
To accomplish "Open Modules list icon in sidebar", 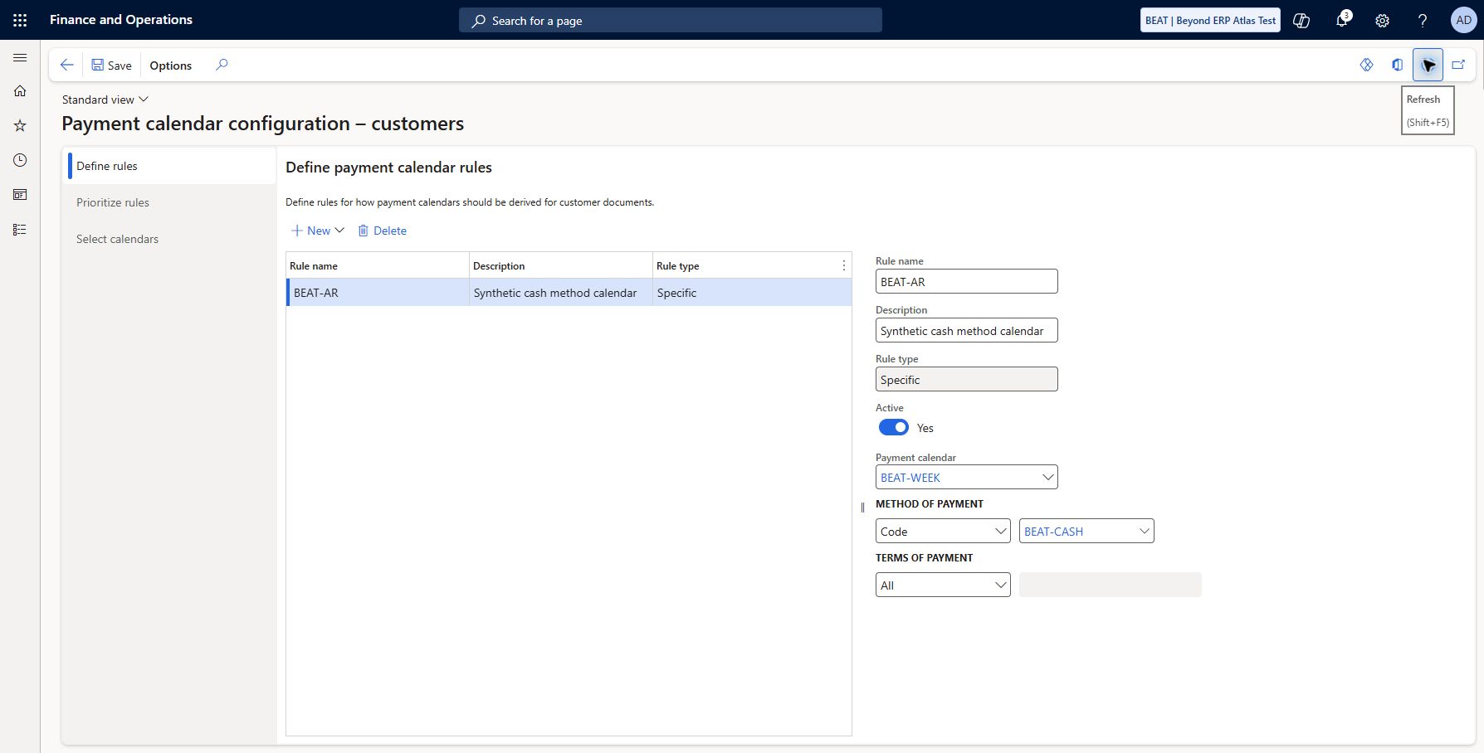I will [x=20, y=230].
